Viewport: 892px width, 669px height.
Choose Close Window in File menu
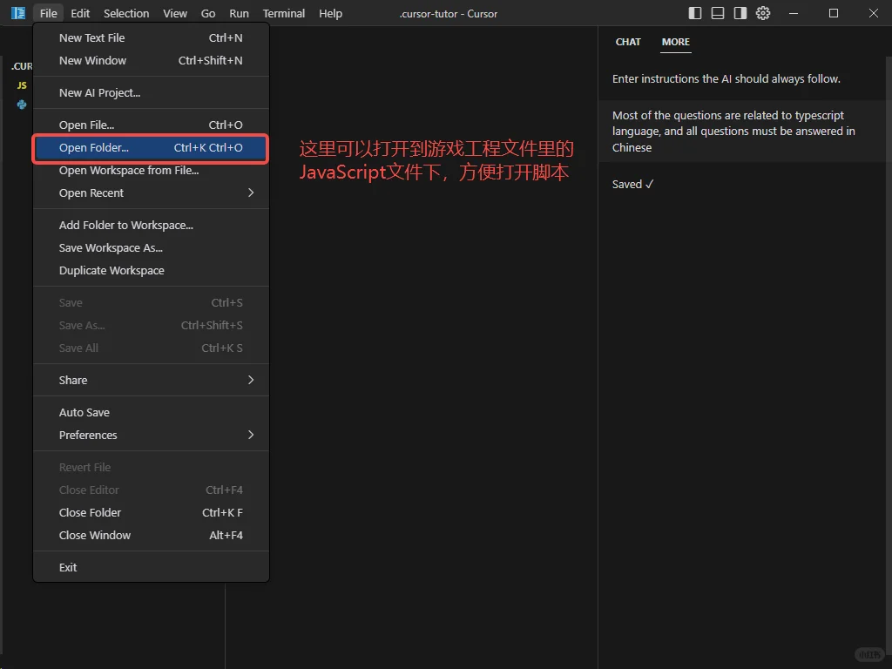(x=151, y=536)
